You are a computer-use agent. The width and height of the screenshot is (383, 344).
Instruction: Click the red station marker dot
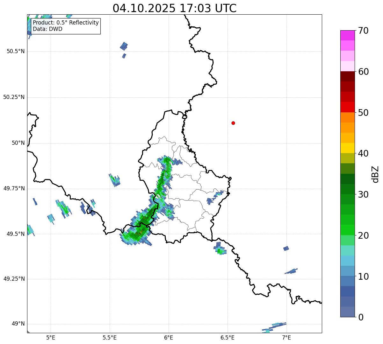233,123
